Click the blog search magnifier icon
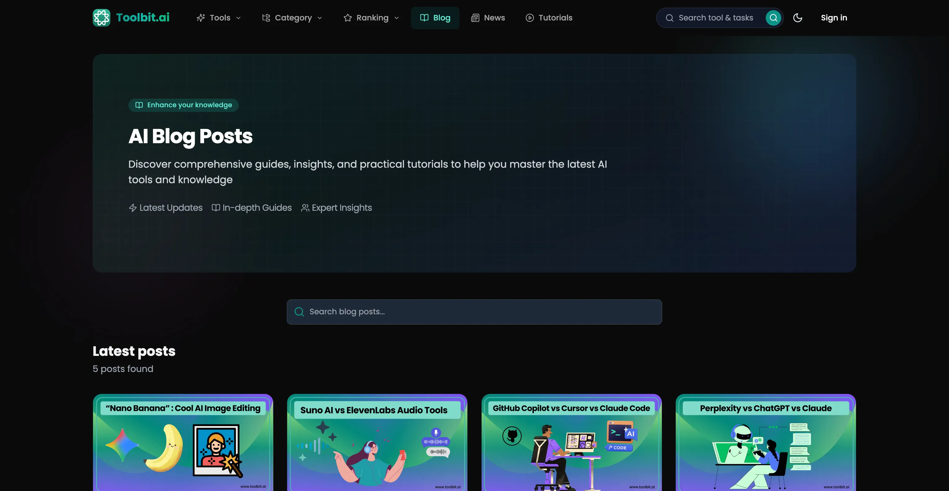 299,312
